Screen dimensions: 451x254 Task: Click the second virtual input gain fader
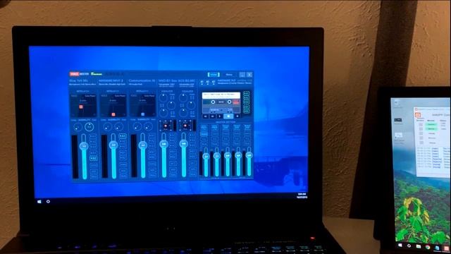pyautogui.click(x=184, y=143)
